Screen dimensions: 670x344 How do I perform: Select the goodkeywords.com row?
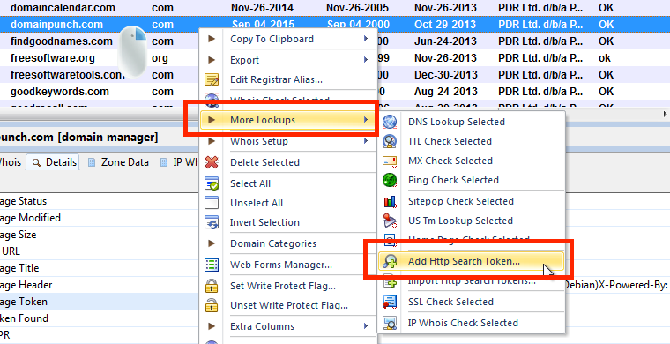pyautogui.click(x=335, y=92)
